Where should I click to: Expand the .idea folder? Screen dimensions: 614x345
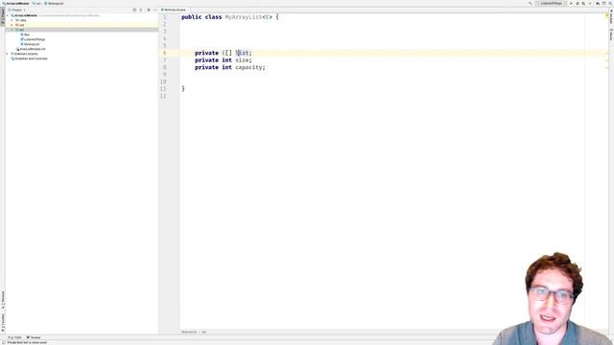(12, 20)
